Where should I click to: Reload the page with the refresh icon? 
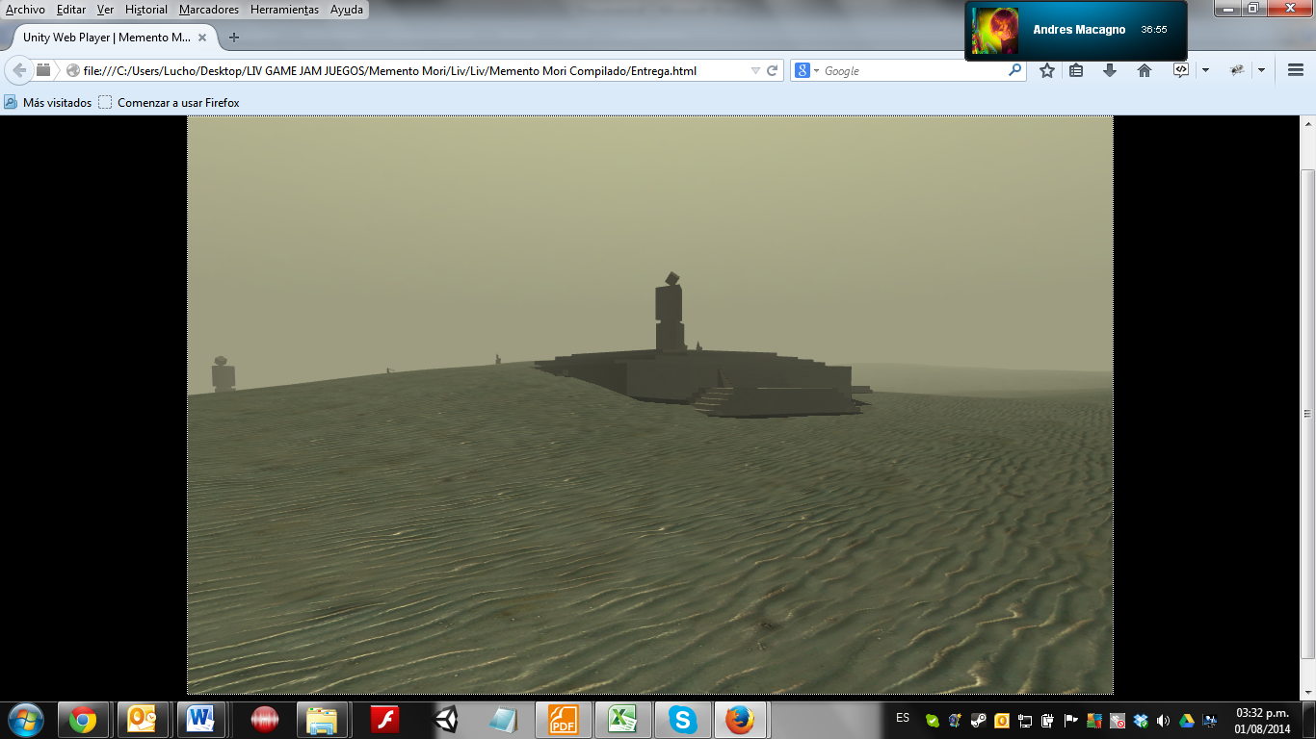click(x=772, y=70)
